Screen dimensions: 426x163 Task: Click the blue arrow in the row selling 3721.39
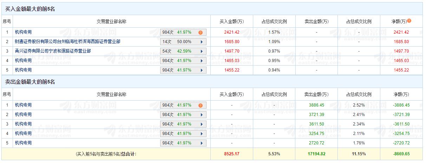tap(202, 115)
